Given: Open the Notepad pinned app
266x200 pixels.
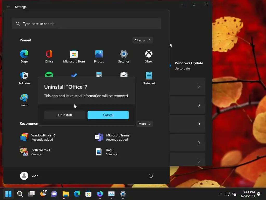Looking at the screenshot, I should click(x=149, y=78).
